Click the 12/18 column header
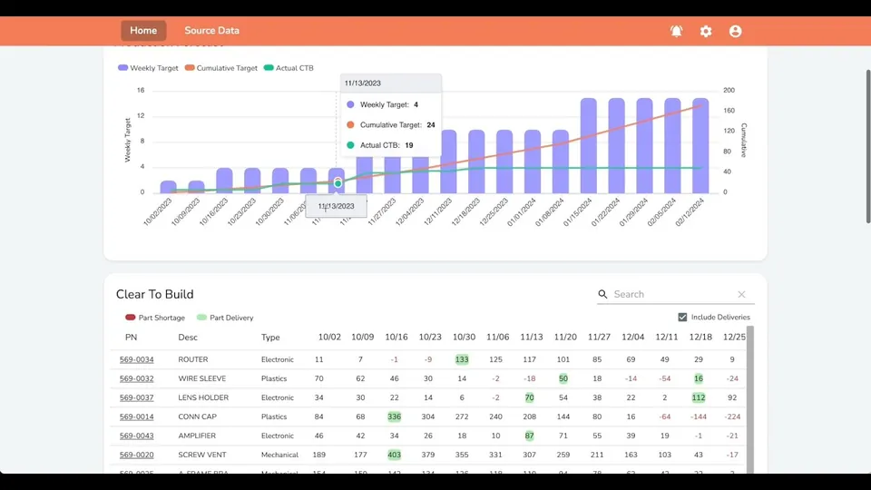871x490 pixels. coord(700,338)
